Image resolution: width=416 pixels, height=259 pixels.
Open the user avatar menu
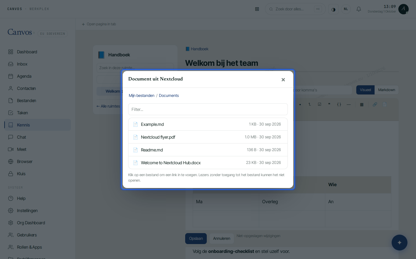click(x=404, y=9)
